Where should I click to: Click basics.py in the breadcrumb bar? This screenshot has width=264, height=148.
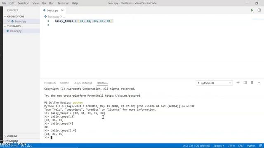click(x=54, y=16)
